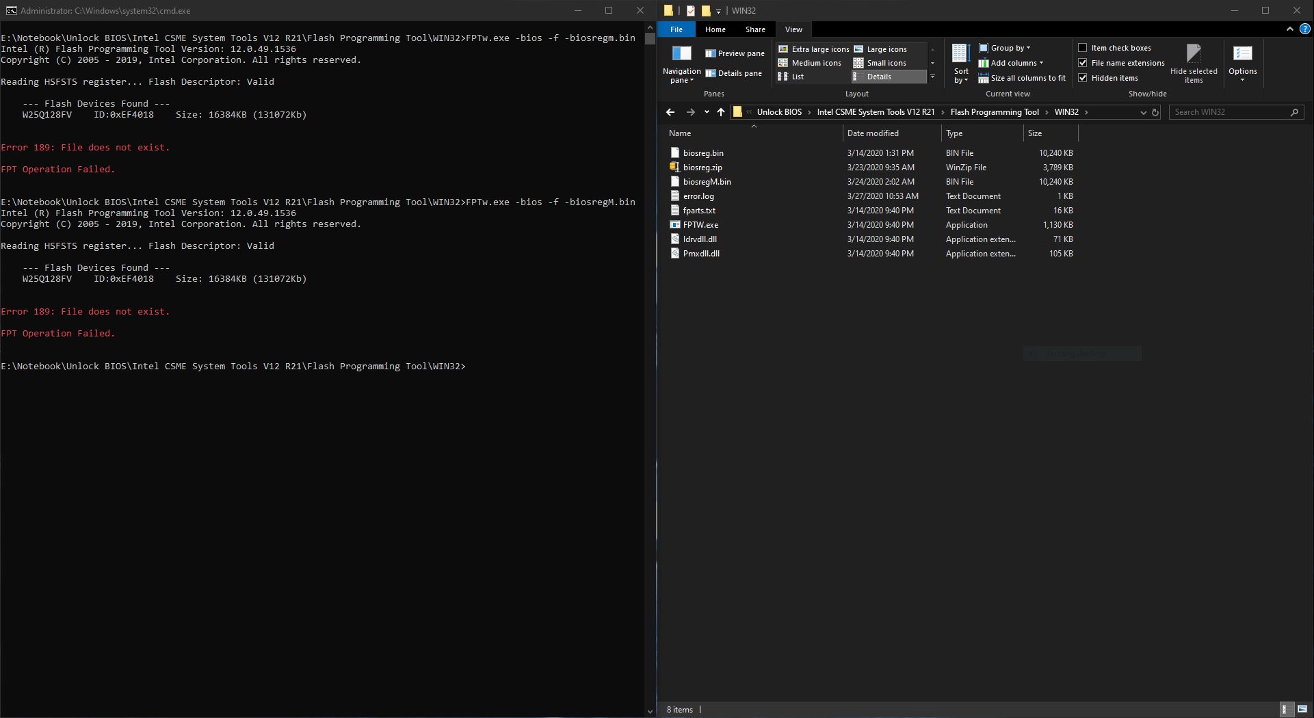Click New folder quick access icon
The image size is (1314, 718).
coord(706,11)
